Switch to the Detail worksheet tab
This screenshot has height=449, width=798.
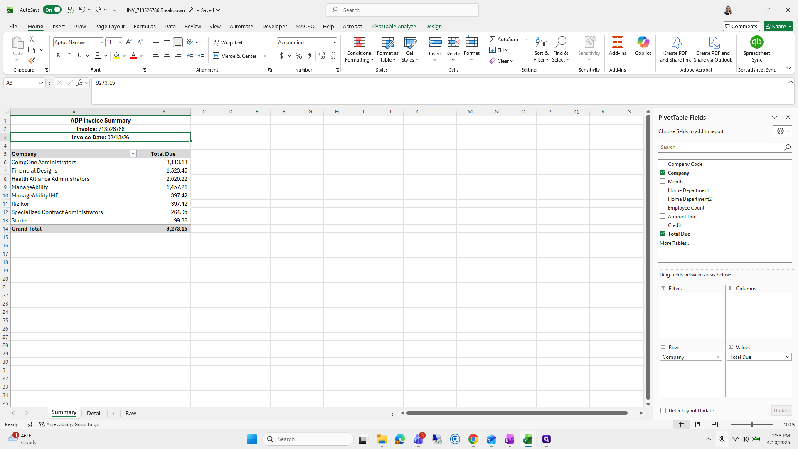coord(94,413)
